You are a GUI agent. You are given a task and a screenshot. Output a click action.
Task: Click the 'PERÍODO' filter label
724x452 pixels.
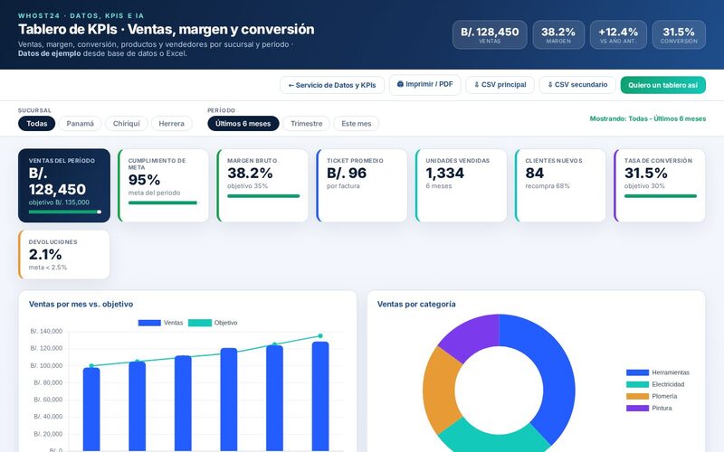(x=221, y=110)
